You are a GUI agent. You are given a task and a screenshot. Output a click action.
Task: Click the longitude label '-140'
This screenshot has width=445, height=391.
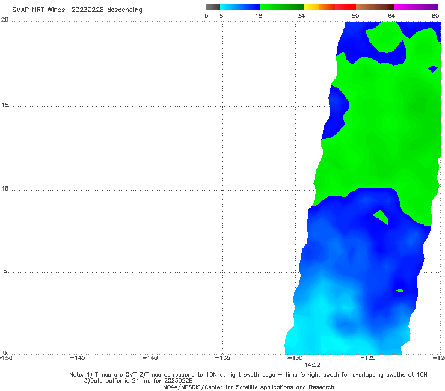[x=150, y=358]
